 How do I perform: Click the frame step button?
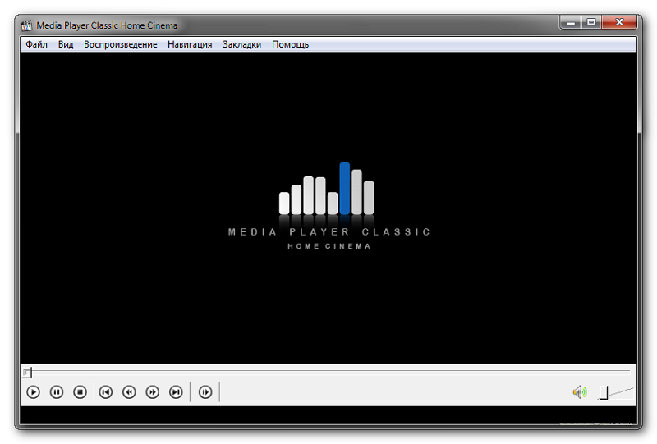point(205,392)
